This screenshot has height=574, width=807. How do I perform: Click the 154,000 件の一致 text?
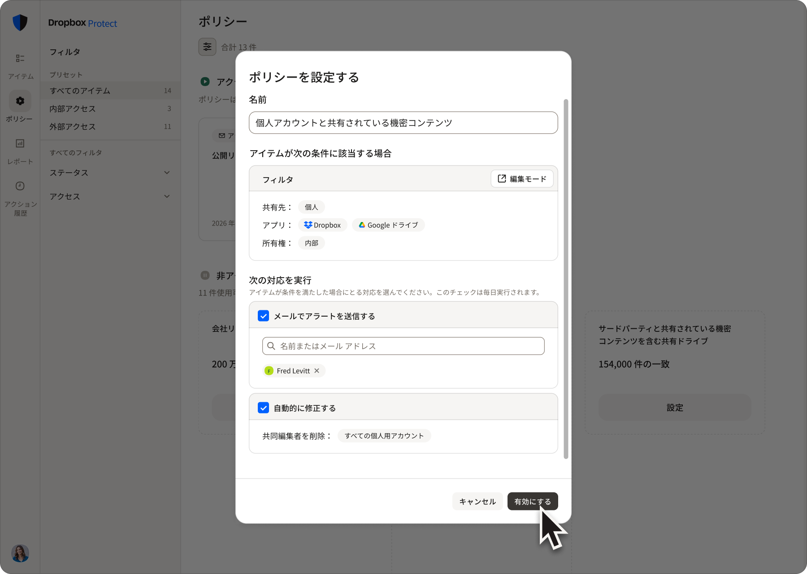click(634, 364)
